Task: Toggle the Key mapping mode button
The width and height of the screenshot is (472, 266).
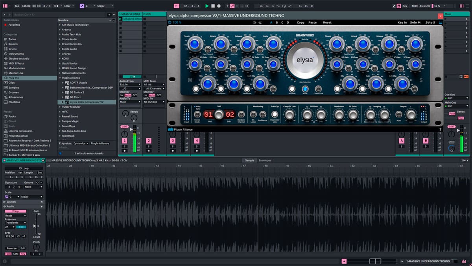Action: pyautogui.click(x=405, y=6)
